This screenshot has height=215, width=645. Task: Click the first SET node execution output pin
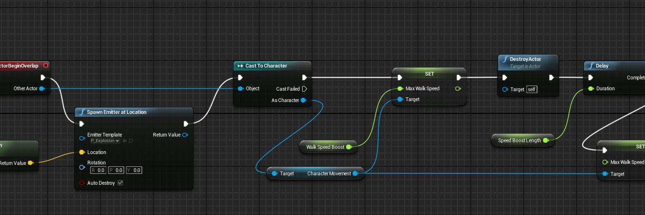coord(459,77)
